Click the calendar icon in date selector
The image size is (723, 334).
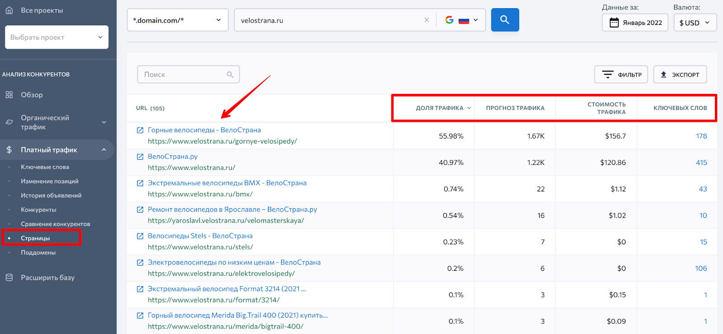click(x=614, y=23)
